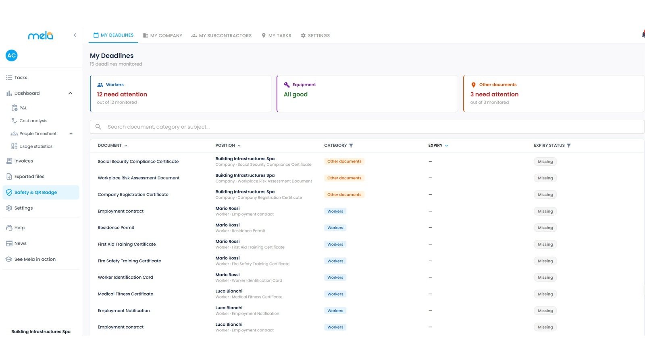This screenshot has height=362, width=645.
Task: Open Fire Safety Training Certificate document
Action: [129, 261]
